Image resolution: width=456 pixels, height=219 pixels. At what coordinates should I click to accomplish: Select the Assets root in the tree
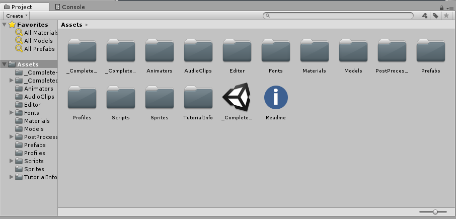[29, 64]
